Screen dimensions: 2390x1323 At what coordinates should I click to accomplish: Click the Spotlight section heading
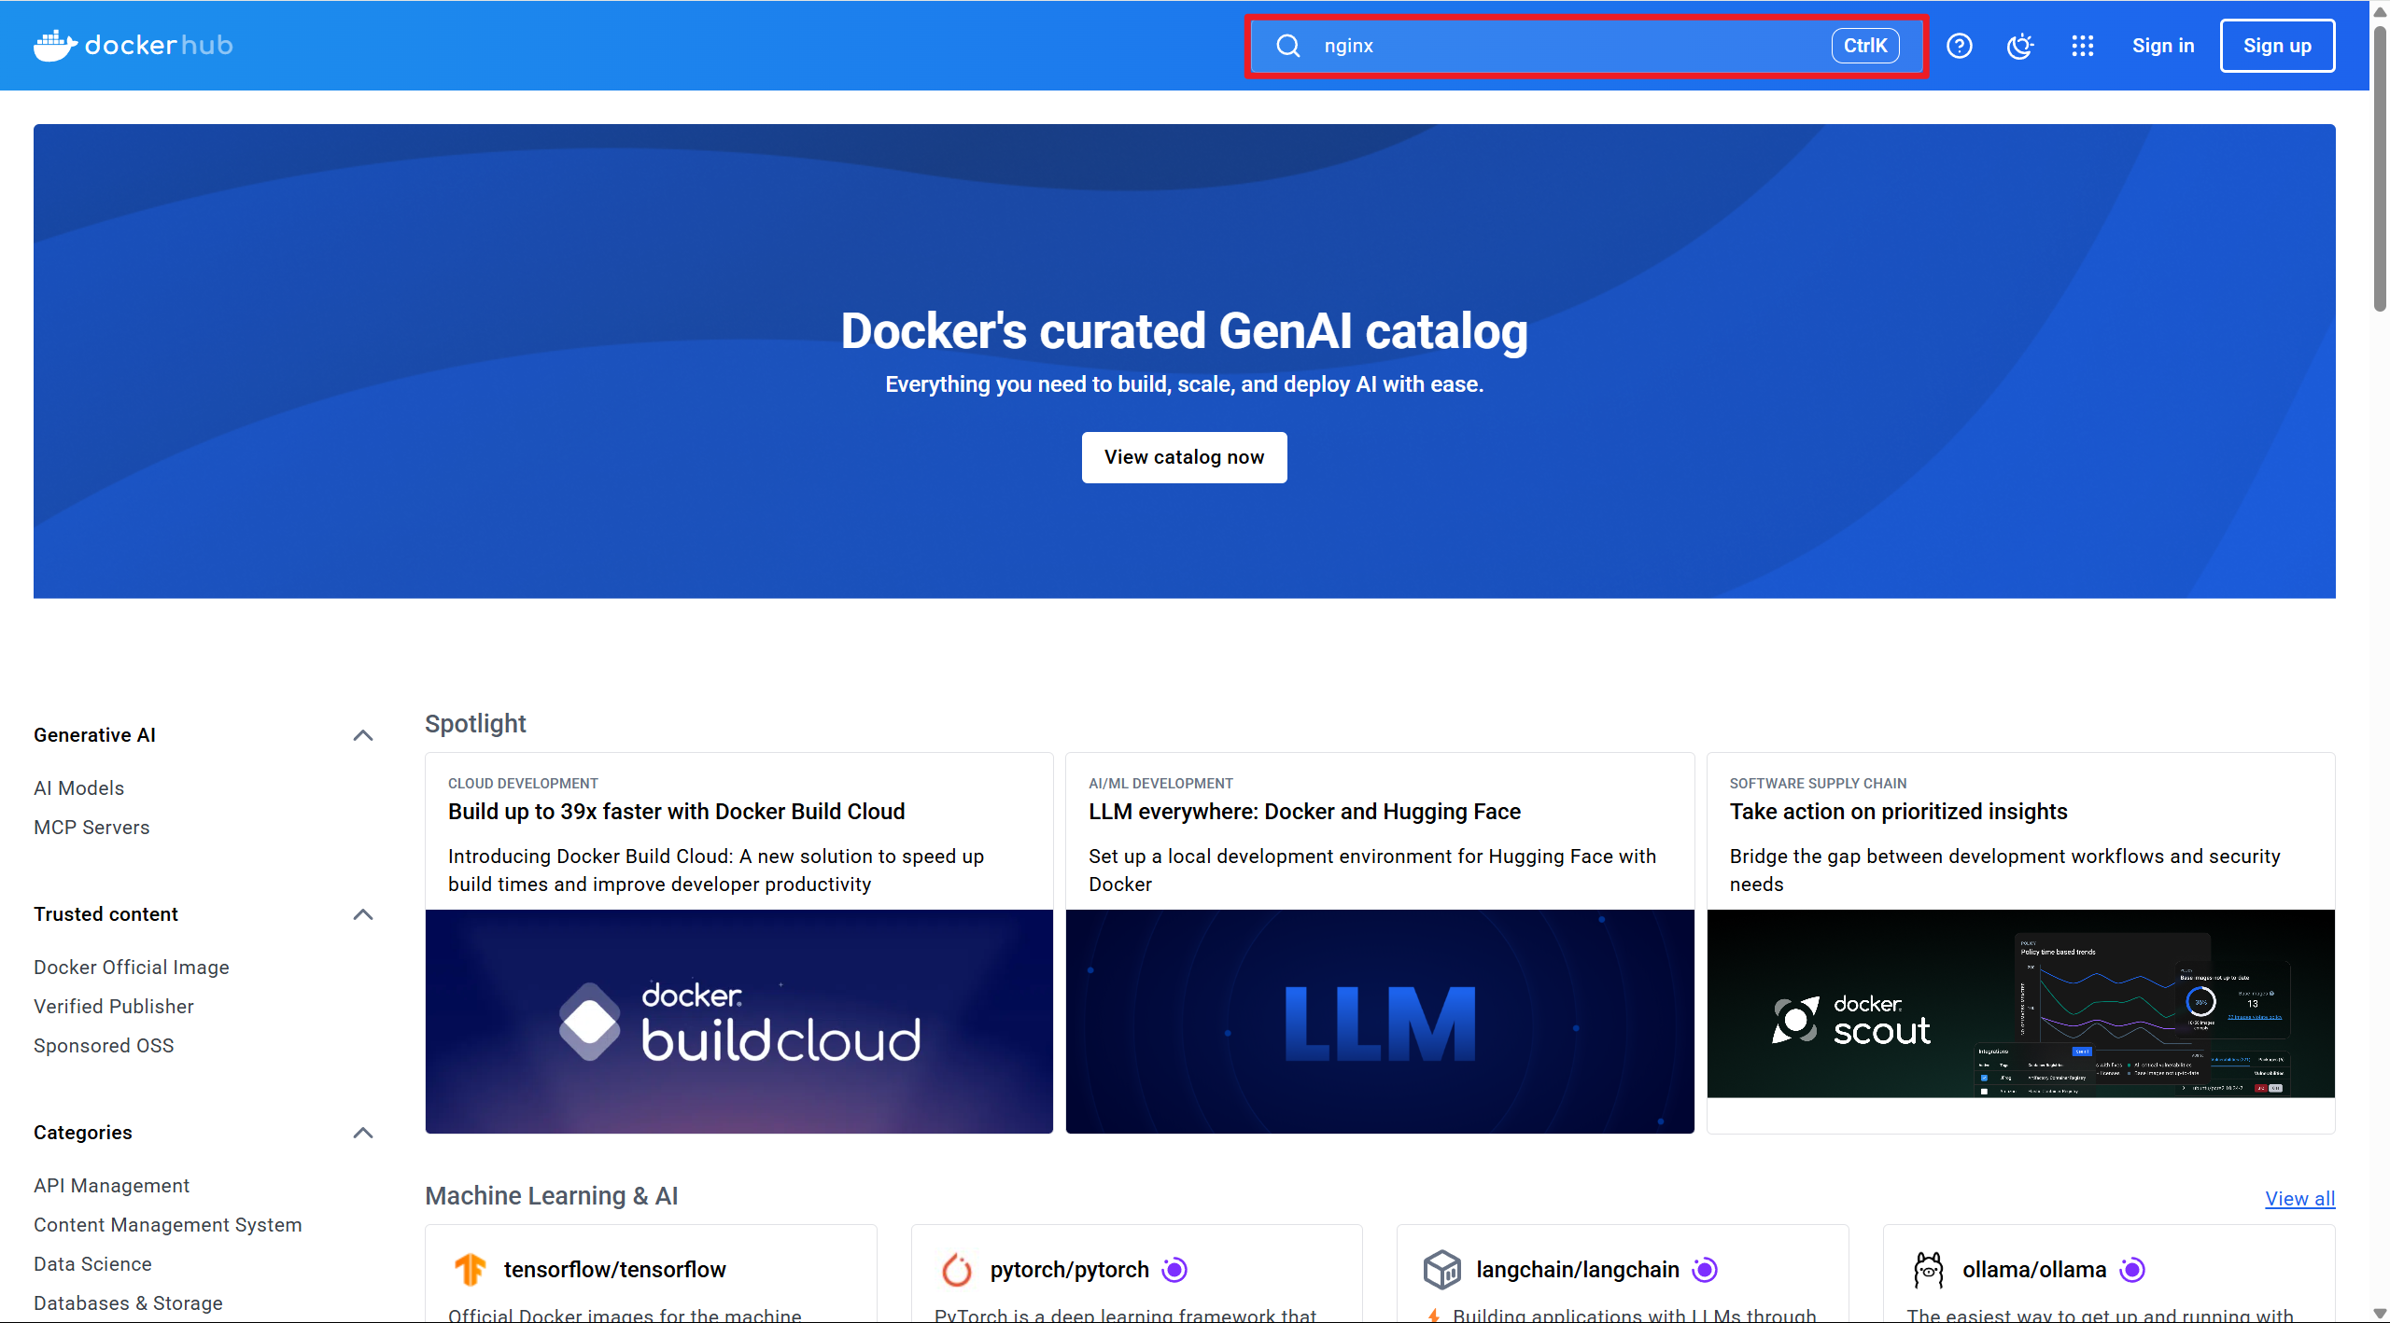(x=475, y=724)
